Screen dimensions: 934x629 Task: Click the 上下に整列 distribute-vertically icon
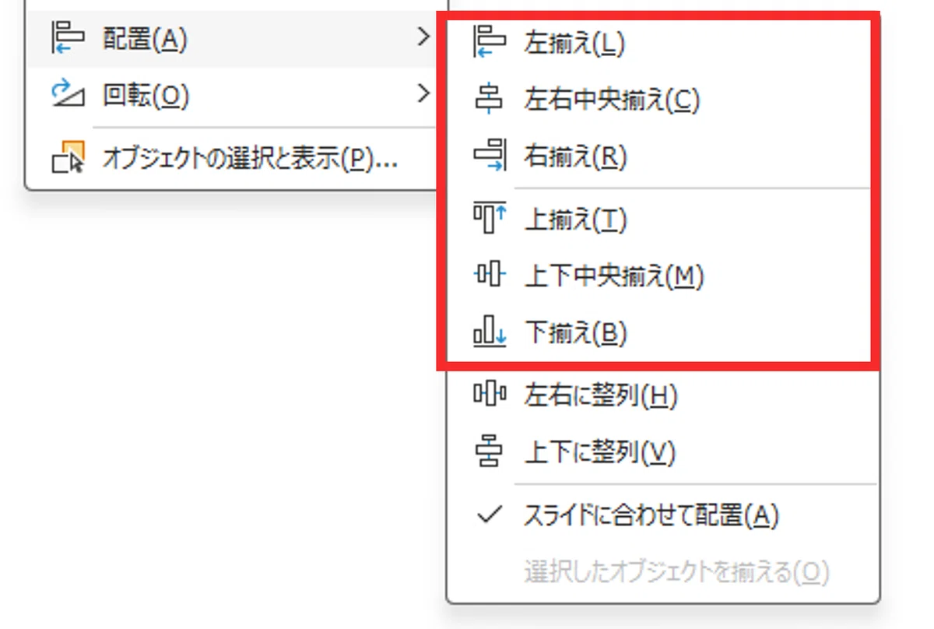(490, 452)
